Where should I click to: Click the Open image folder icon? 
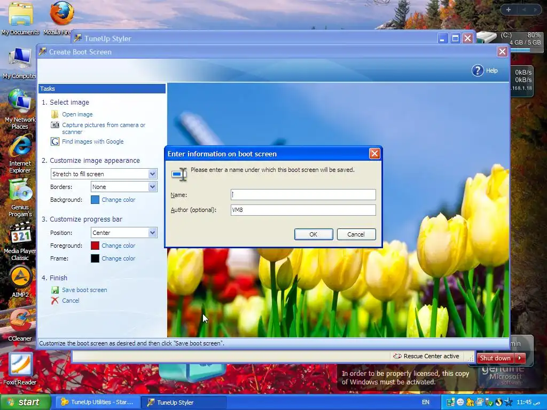pyautogui.click(x=55, y=114)
